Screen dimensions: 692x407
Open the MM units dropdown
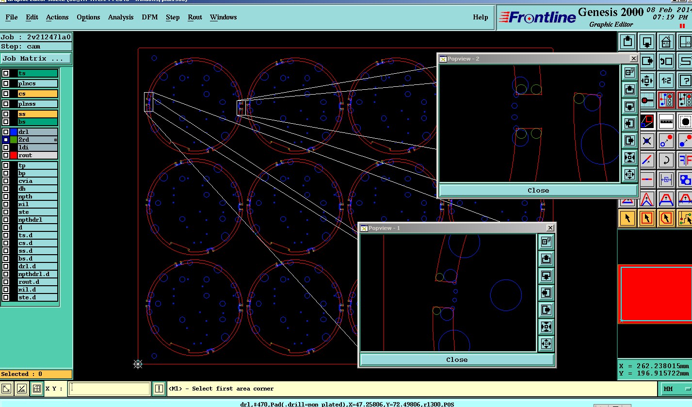[675, 389]
